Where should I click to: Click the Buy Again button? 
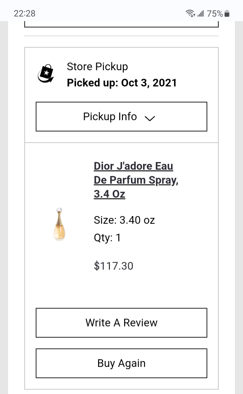121,363
